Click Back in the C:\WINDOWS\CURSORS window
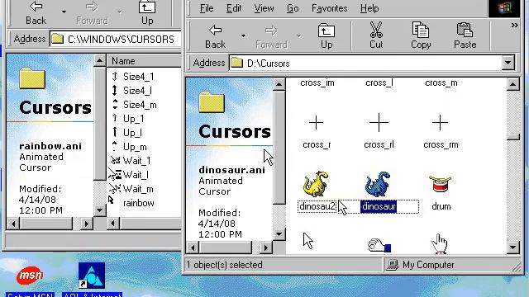Viewport: 529px width, 297px height. (36, 13)
